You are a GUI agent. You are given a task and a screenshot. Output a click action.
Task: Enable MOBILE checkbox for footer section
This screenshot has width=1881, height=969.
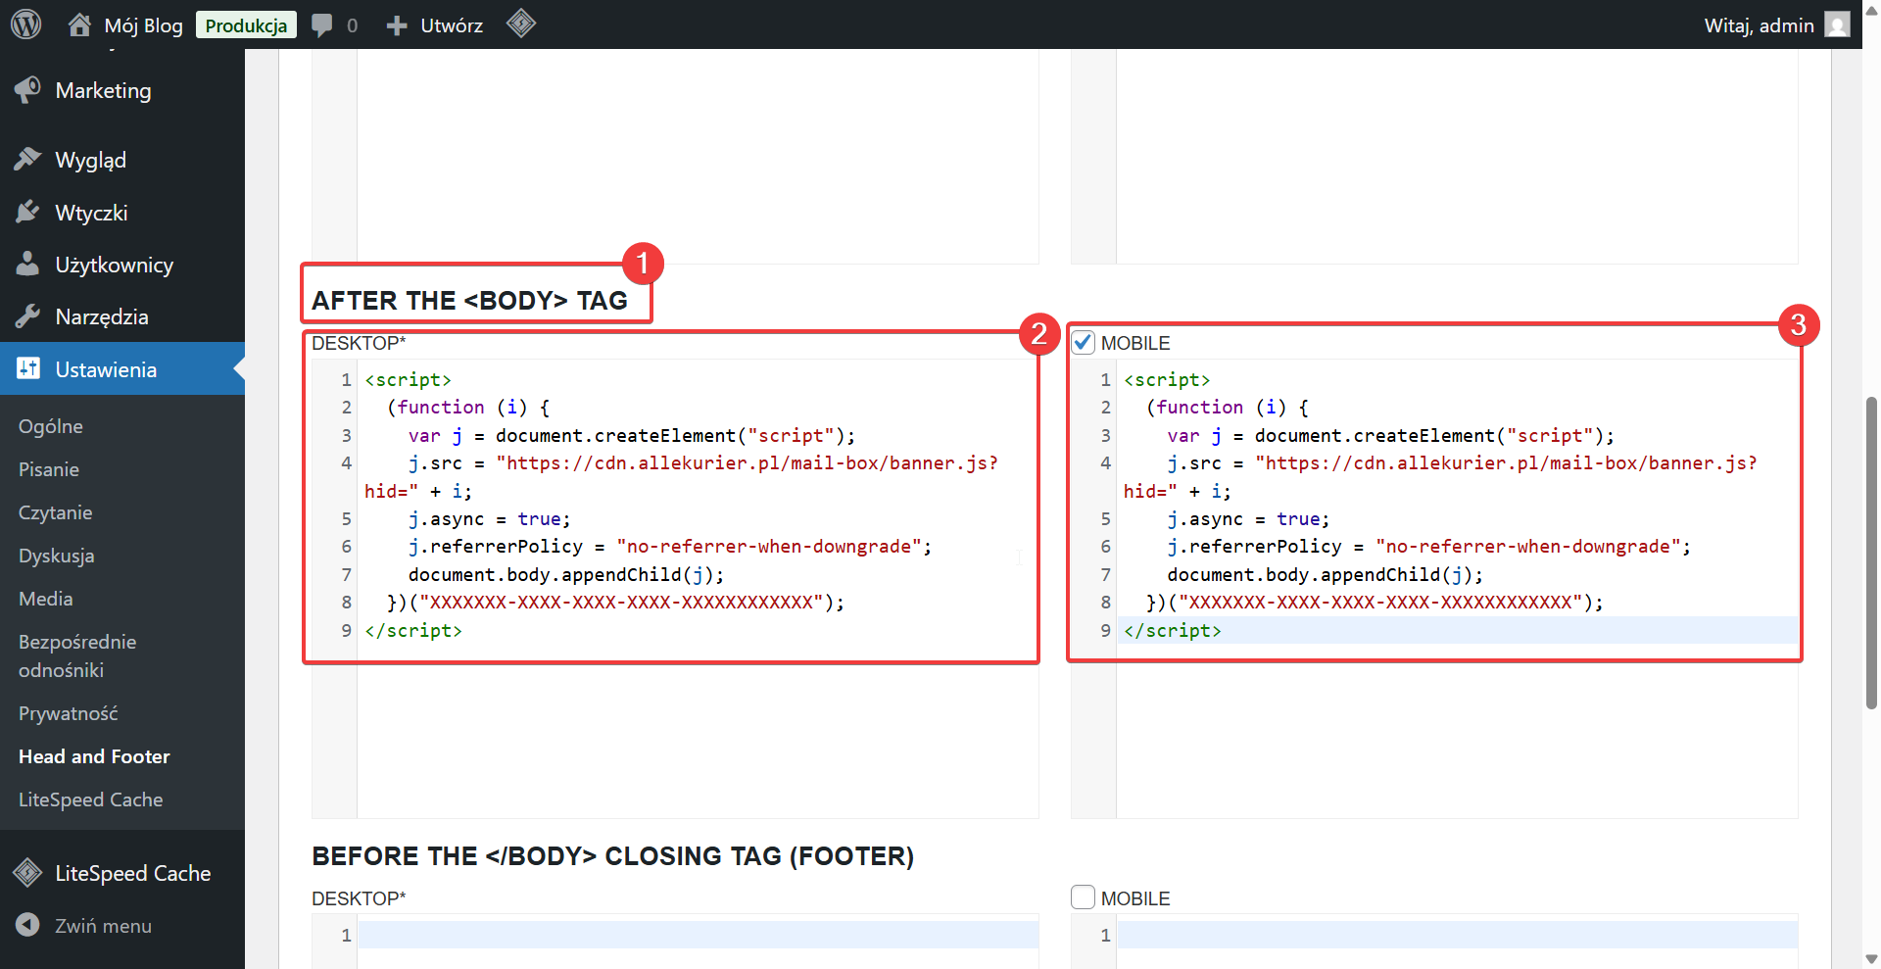[x=1083, y=897]
